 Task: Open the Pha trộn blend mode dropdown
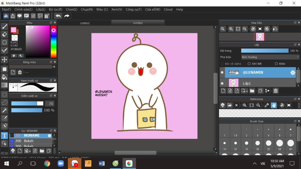point(270,57)
